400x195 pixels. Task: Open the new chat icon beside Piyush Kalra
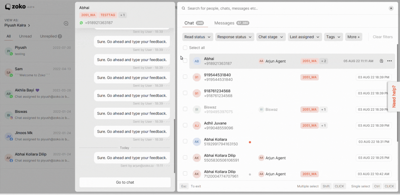66,23
